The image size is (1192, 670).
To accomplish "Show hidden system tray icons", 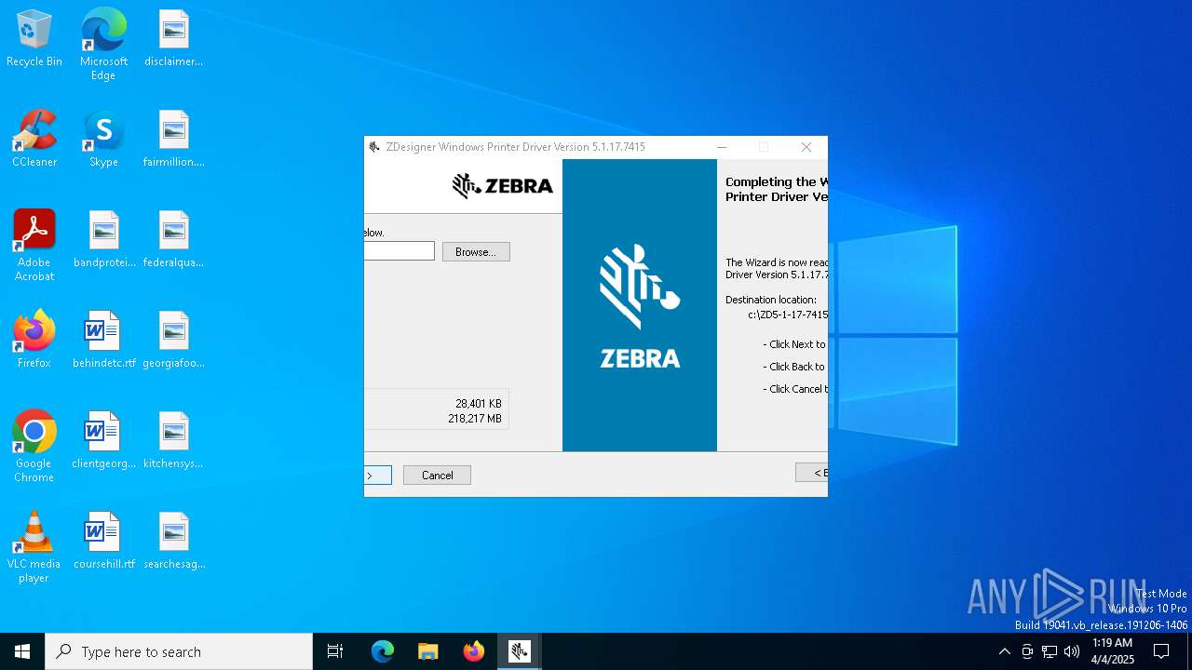I will (x=1004, y=651).
